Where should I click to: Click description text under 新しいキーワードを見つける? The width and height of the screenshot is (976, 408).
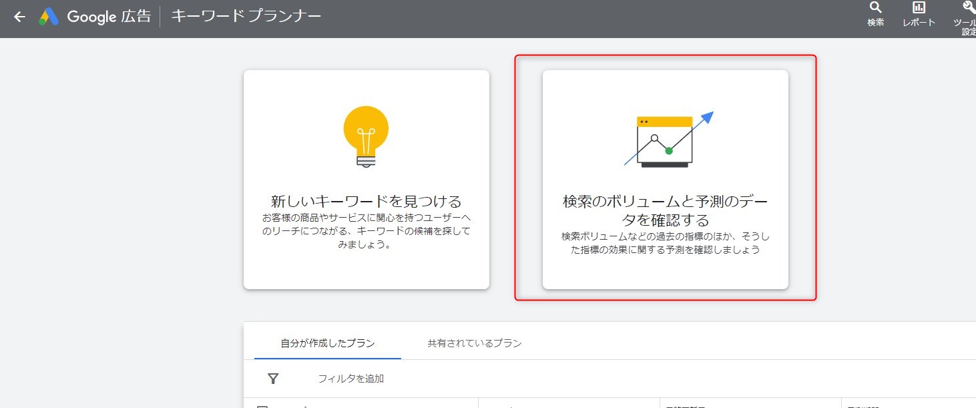pyautogui.click(x=366, y=231)
